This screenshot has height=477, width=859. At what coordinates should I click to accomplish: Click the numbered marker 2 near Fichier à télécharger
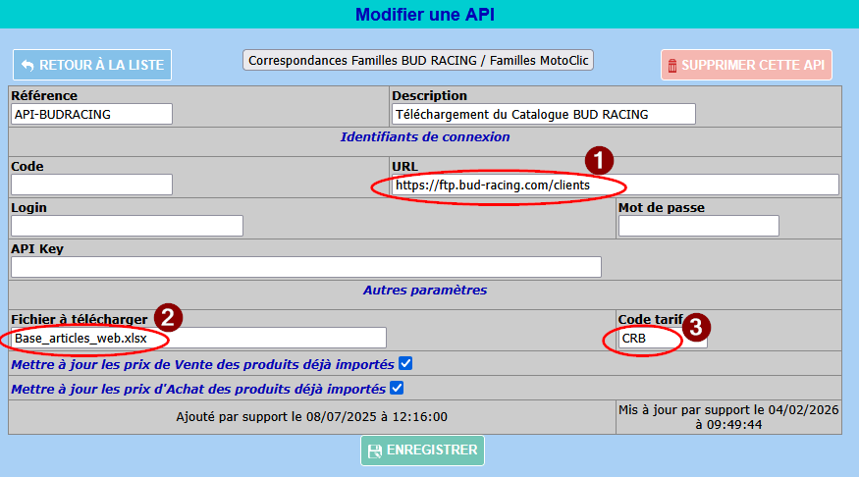point(168,316)
